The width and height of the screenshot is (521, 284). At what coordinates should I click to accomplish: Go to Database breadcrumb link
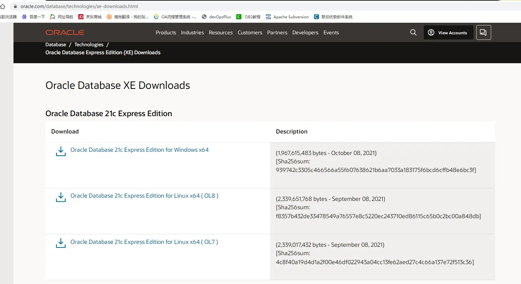coord(56,44)
